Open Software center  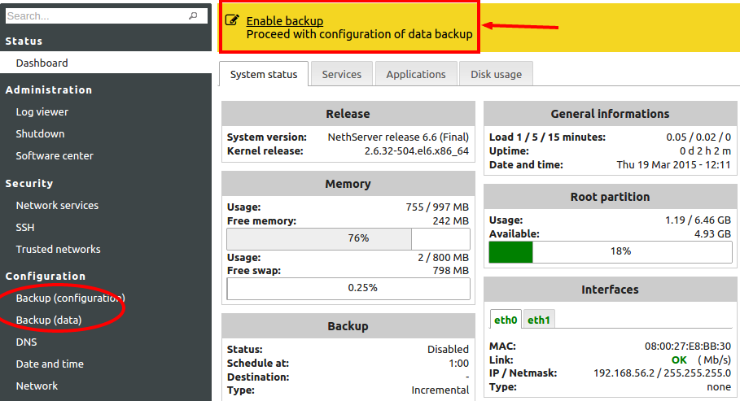click(55, 155)
